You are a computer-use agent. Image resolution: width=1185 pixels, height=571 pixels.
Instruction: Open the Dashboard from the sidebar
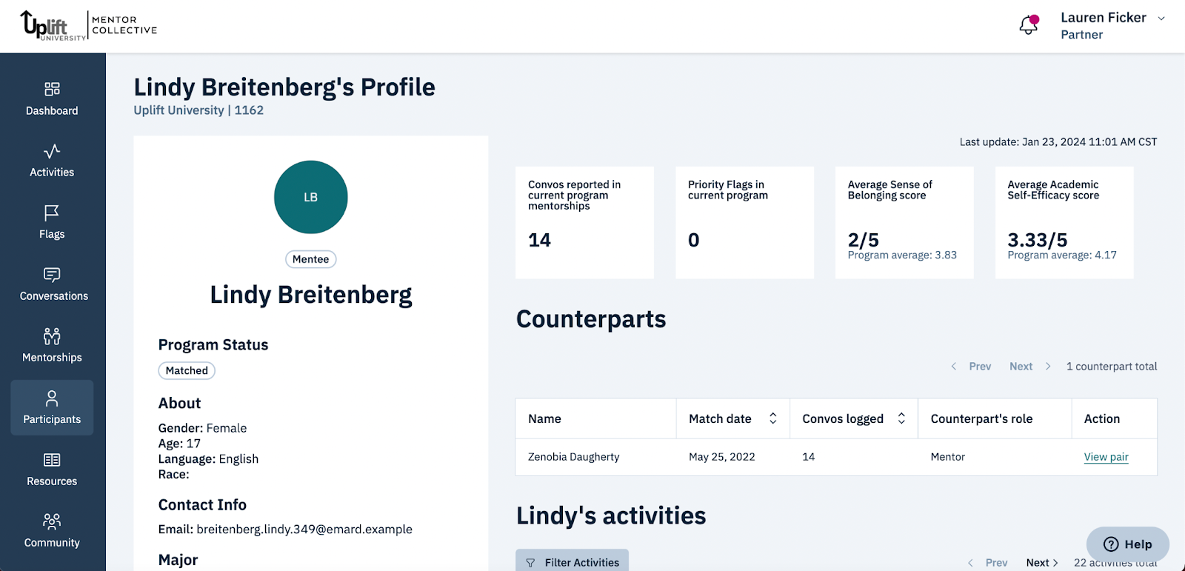point(51,98)
